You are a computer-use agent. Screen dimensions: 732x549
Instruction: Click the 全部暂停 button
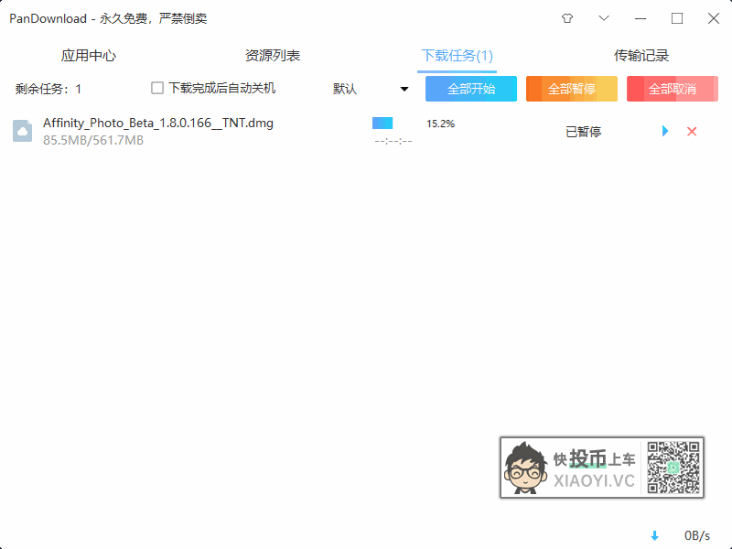click(x=571, y=89)
